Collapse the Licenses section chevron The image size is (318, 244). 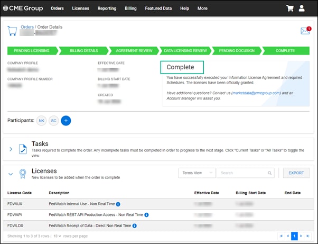pos(11,174)
